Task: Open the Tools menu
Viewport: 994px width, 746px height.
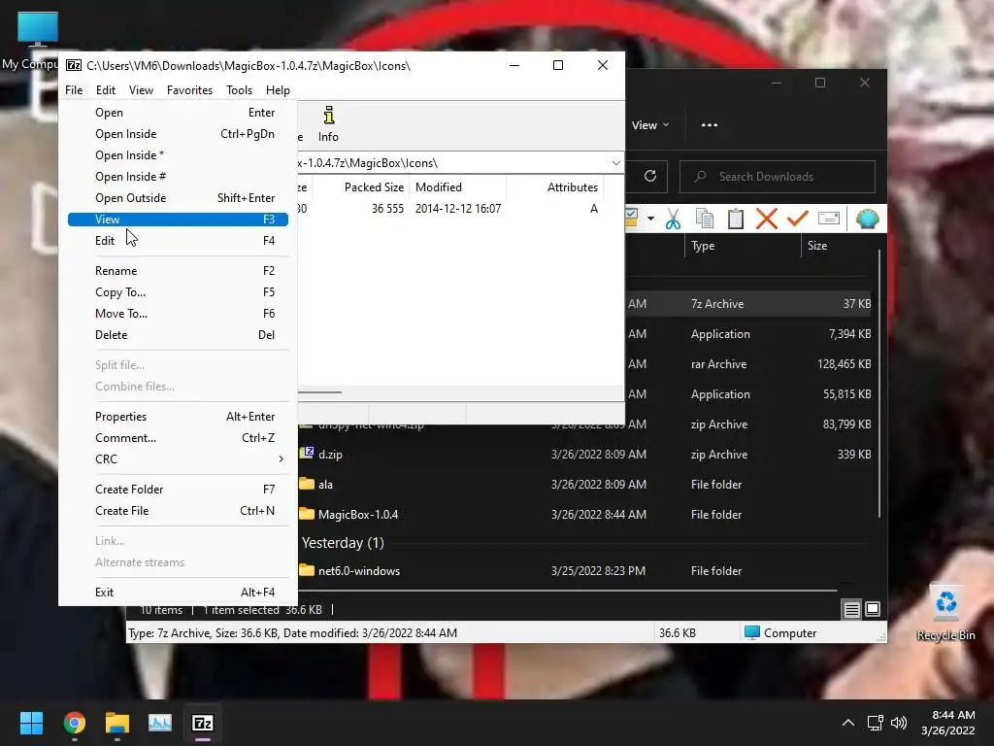Action: (239, 90)
